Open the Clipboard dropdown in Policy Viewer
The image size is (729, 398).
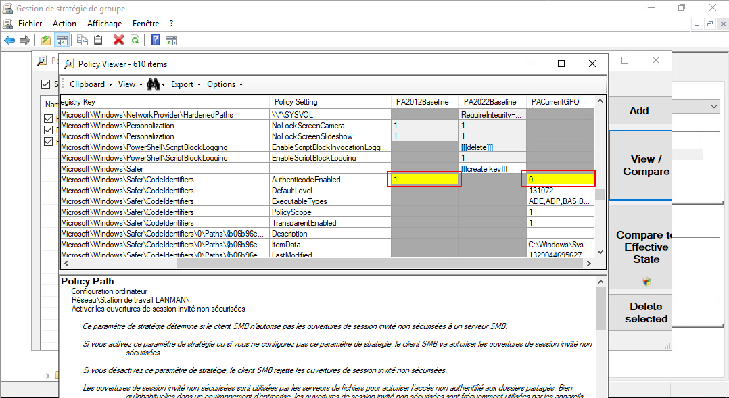91,84
